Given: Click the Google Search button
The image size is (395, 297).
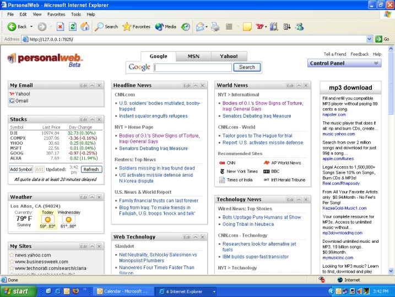Looking at the screenshot, I should (247, 67).
